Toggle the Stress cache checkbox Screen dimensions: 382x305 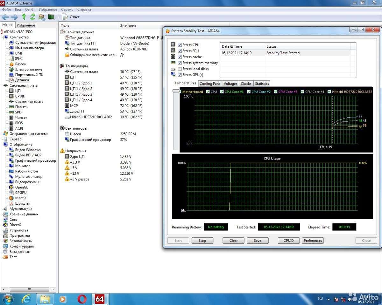180,57
